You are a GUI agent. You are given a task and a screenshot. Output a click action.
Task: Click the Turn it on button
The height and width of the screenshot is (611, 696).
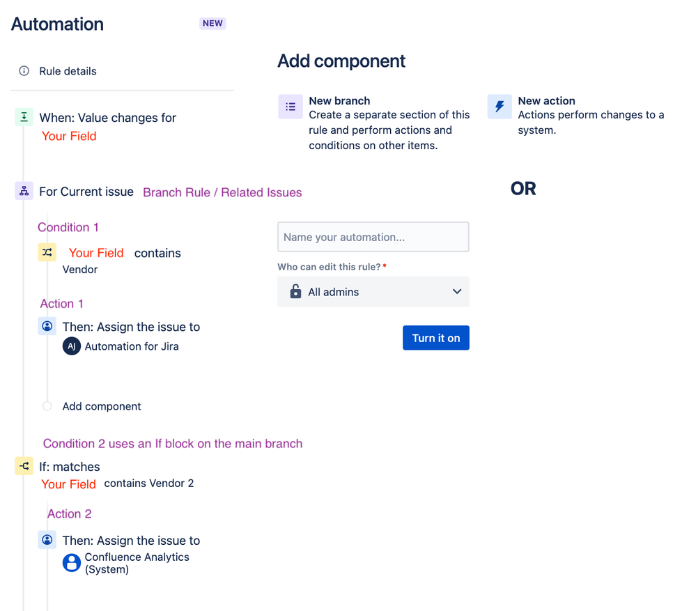coord(436,338)
